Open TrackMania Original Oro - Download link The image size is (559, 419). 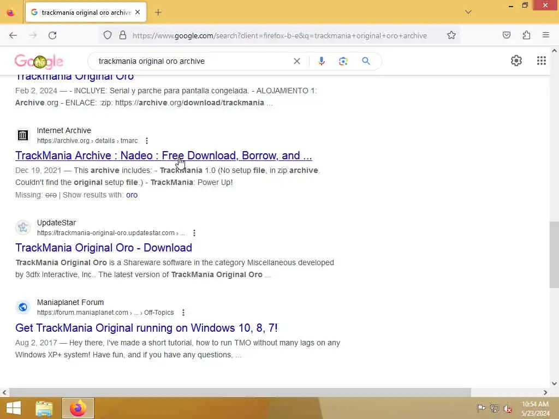click(104, 248)
